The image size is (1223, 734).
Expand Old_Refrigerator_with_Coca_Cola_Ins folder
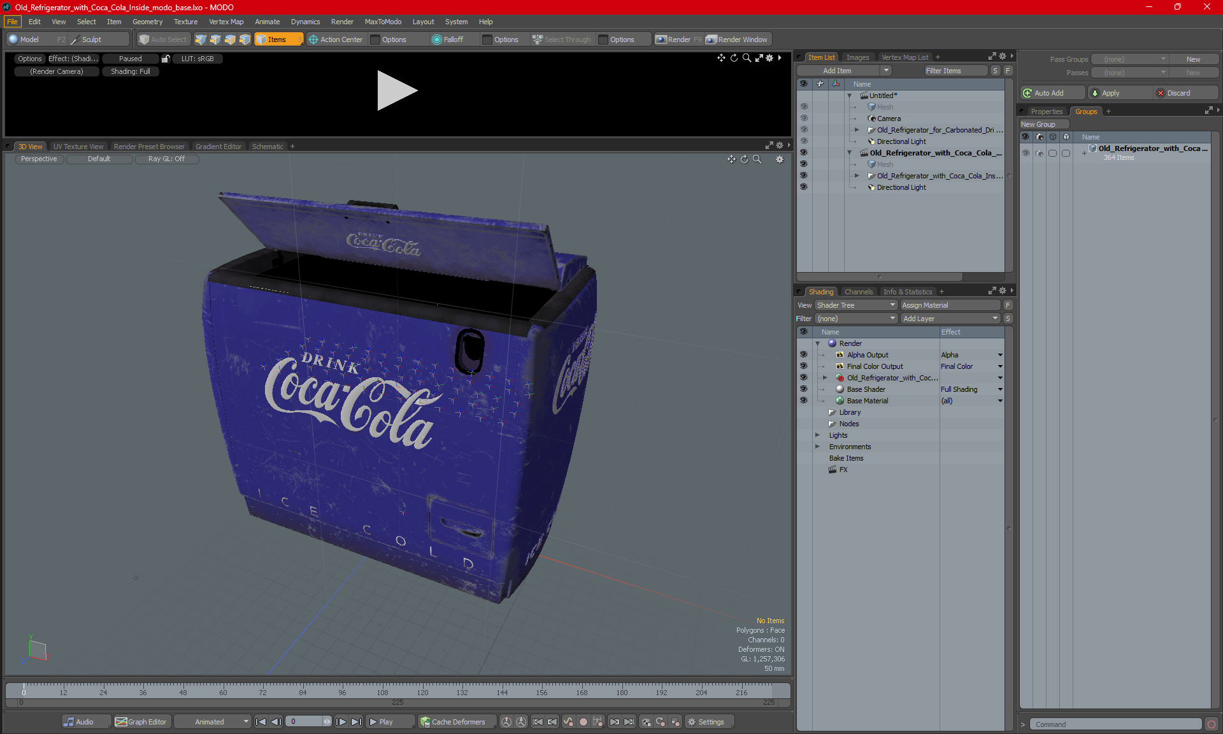[857, 176]
